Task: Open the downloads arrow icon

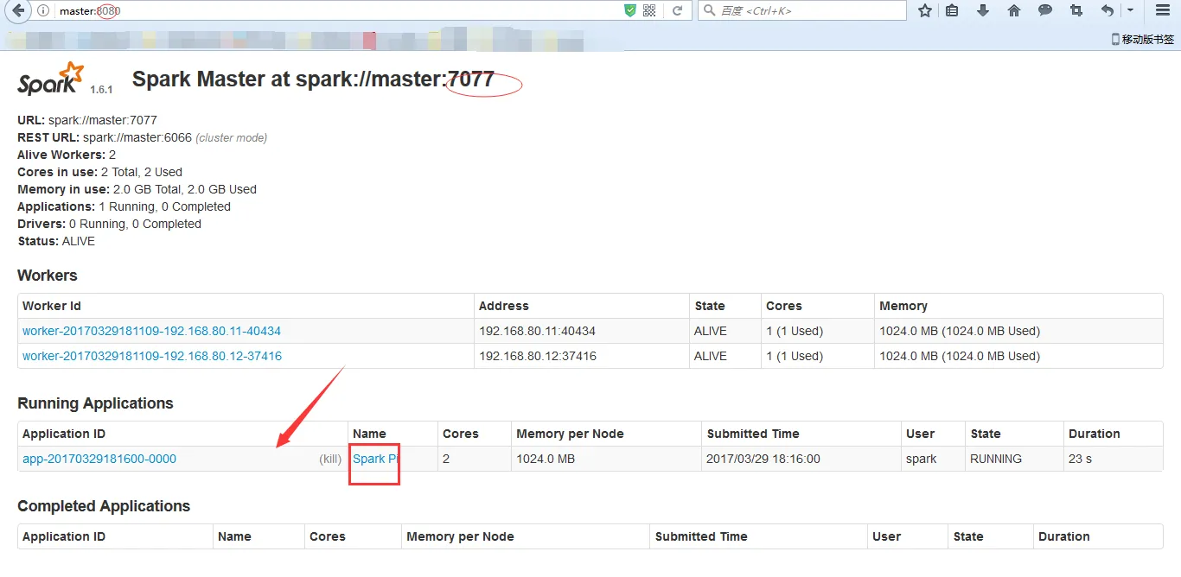Action: (x=983, y=10)
